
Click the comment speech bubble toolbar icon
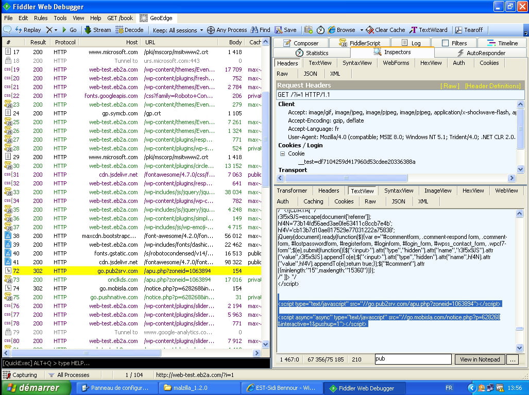coord(7,30)
